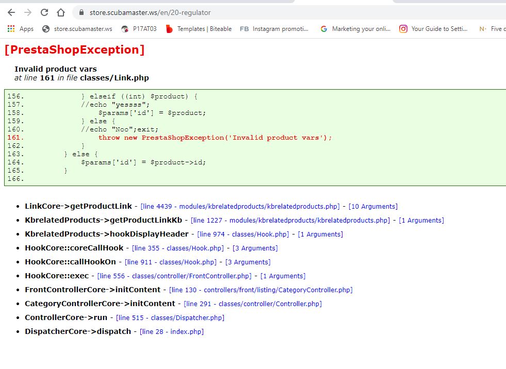This screenshot has height=369, width=506.
Task: Open the P17AT03 bookmark
Action: tap(139, 29)
